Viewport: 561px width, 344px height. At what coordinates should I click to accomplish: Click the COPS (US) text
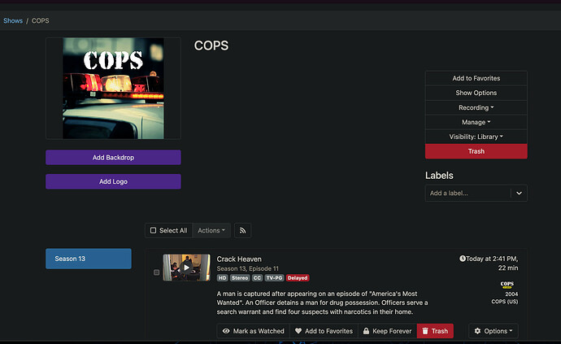pyautogui.click(x=504, y=302)
